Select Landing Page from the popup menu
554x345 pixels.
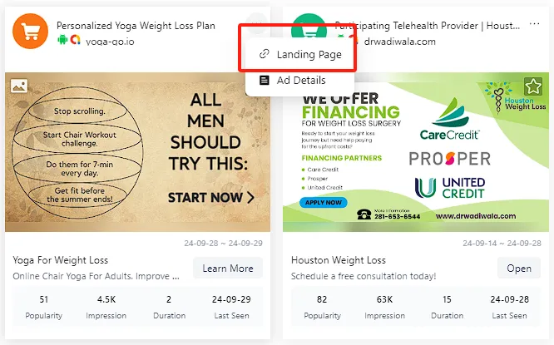point(308,54)
